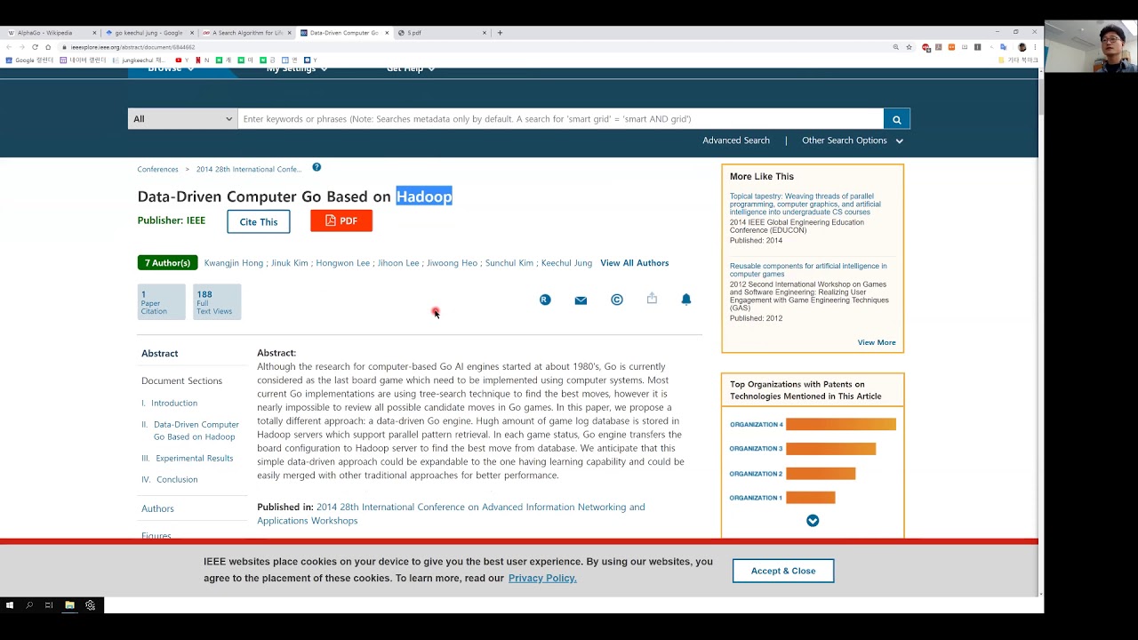This screenshot has width=1138, height=640.
Task: Open author Kwangjin Hong's profile
Action: click(234, 263)
